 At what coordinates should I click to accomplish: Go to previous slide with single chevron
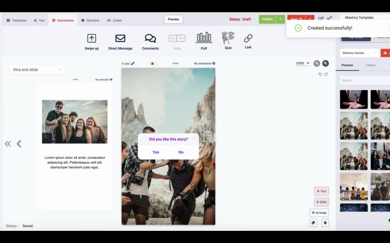pyautogui.click(x=19, y=144)
